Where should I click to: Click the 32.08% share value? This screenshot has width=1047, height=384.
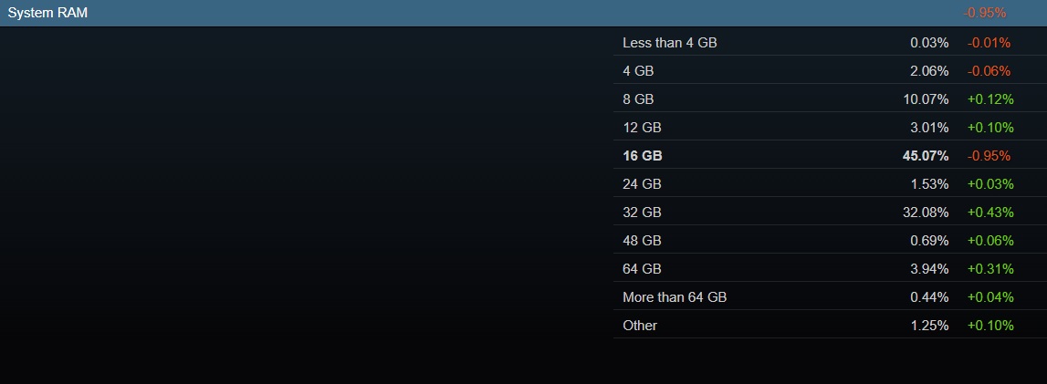coord(926,213)
